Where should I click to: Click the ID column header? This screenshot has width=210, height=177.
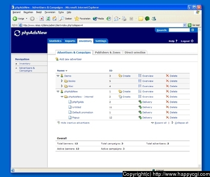pyautogui.click(x=111, y=71)
